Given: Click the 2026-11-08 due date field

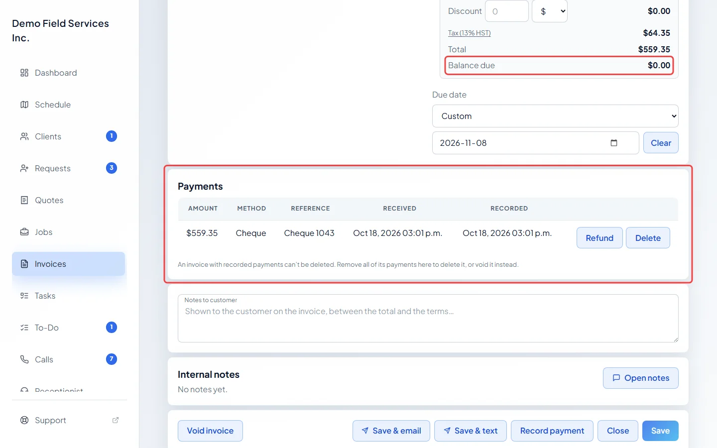Looking at the screenshot, I should pos(536,143).
